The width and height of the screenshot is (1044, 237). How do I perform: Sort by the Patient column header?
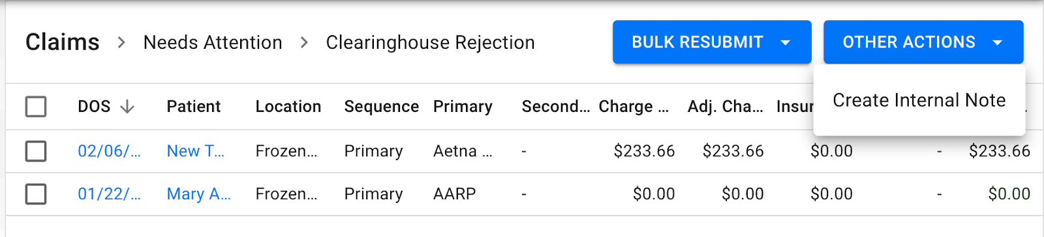[x=194, y=106]
